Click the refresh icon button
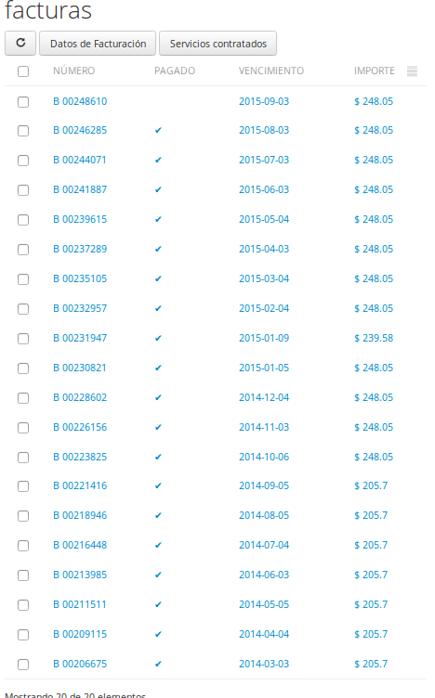The width and height of the screenshot is (435, 698). point(20,44)
